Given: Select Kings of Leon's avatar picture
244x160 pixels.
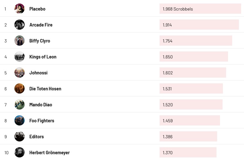Looking at the screenshot, I should tap(20, 57).
